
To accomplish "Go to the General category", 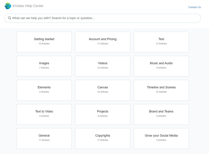I will 44,138.
